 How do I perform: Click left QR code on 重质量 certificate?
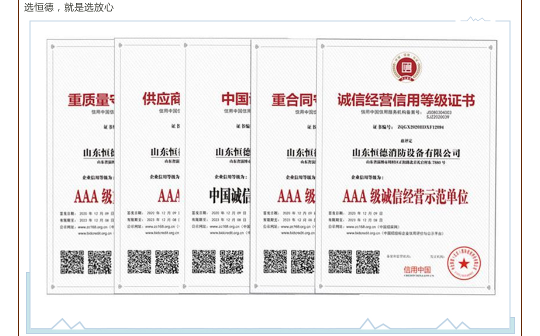[x=72, y=262]
